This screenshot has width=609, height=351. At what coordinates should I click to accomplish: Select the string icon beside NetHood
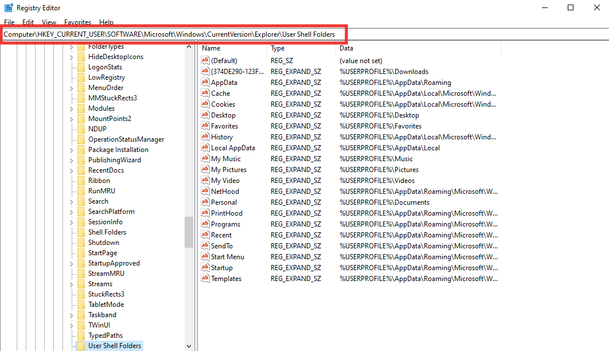click(205, 190)
